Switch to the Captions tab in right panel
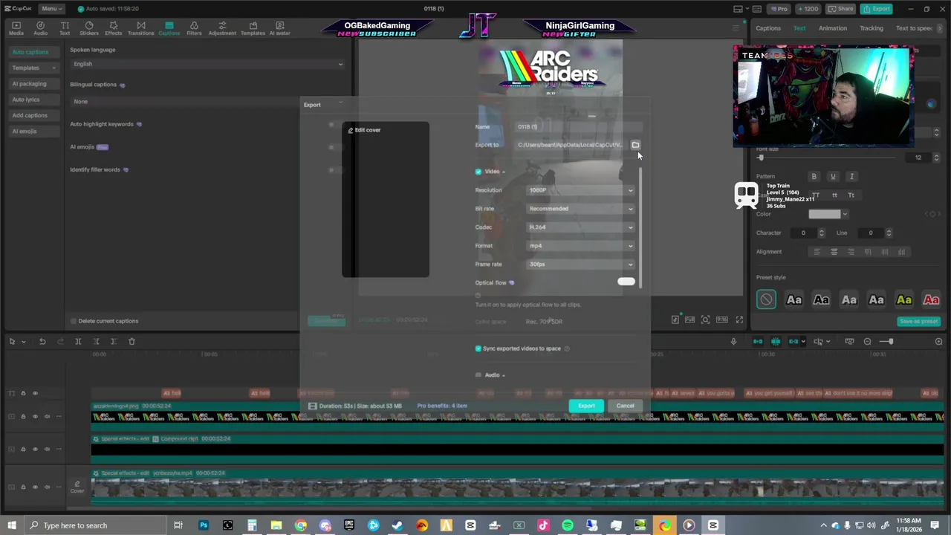Image resolution: width=951 pixels, height=535 pixels. [x=768, y=28]
